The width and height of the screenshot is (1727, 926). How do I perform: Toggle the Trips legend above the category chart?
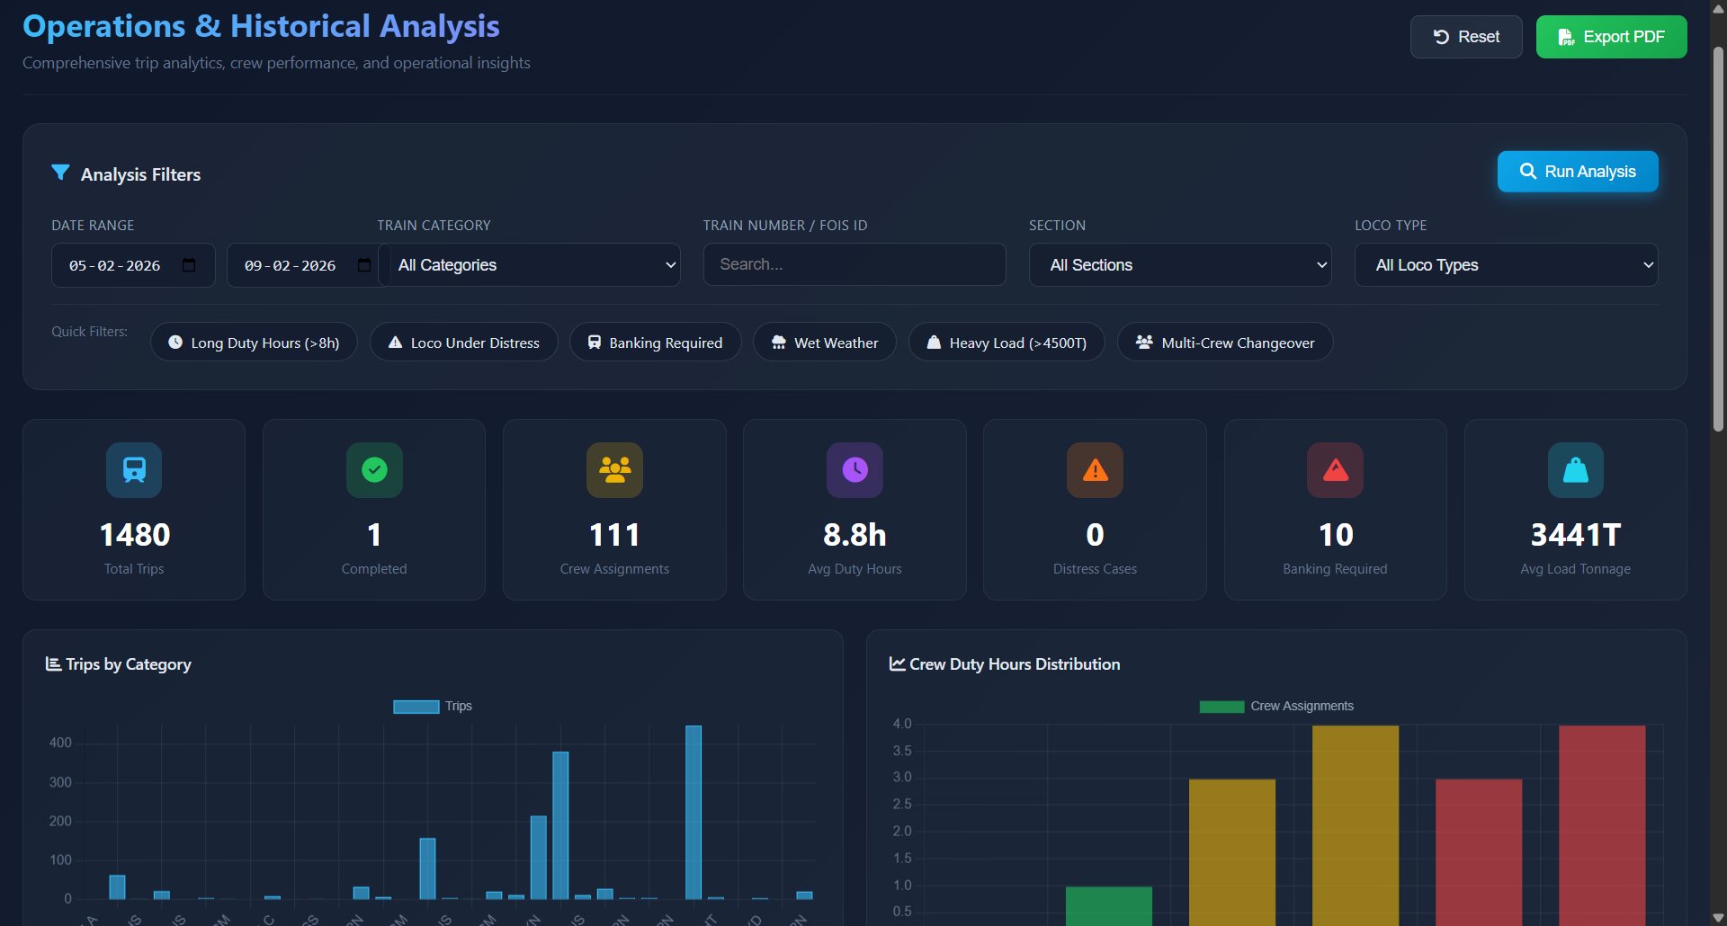click(432, 706)
